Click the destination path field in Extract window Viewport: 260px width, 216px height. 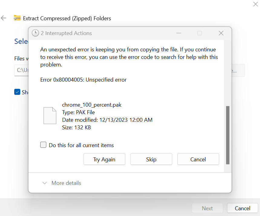pyautogui.click(x=21, y=70)
